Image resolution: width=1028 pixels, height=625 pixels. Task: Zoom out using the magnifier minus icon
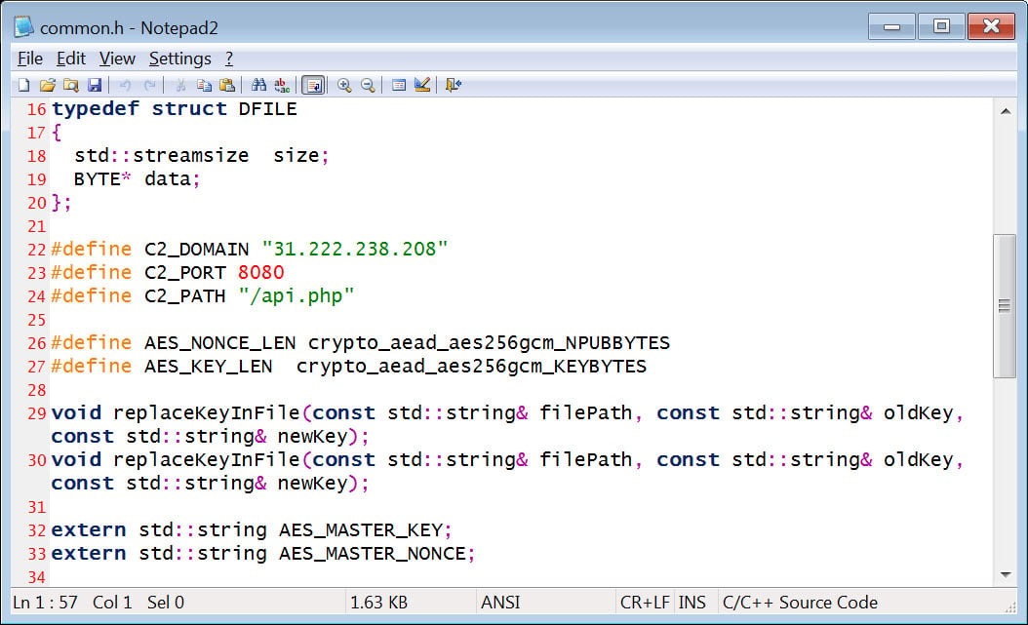(x=368, y=86)
